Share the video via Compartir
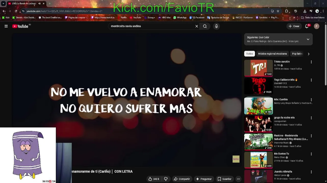Screen dimensions: 327x183 pos(182,179)
